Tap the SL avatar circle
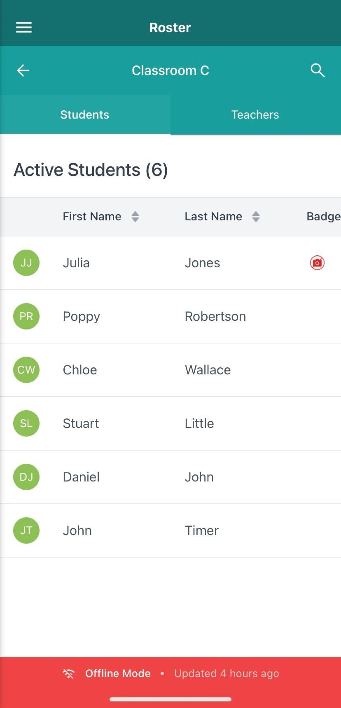The height and width of the screenshot is (708, 341). point(26,423)
